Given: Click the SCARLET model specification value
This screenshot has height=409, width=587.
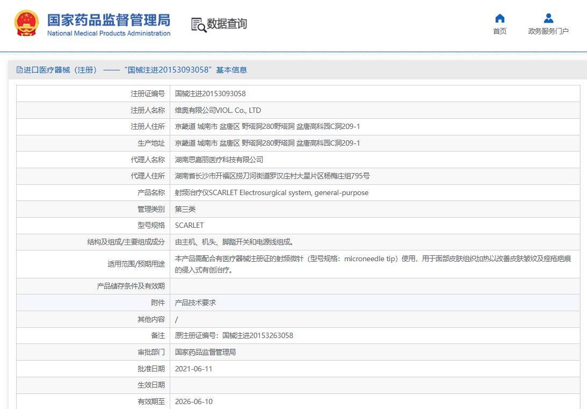Looking at the screenshot, I should coord(189,225).
